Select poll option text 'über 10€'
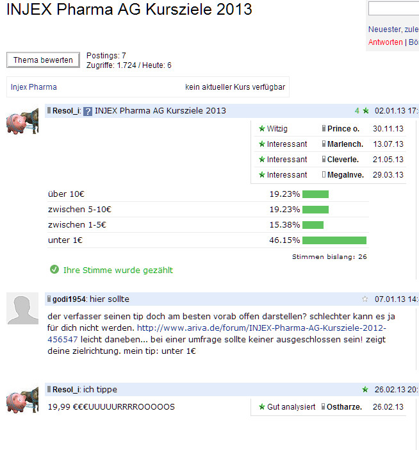This screenshot has height=450, width=419. (66, 194)
